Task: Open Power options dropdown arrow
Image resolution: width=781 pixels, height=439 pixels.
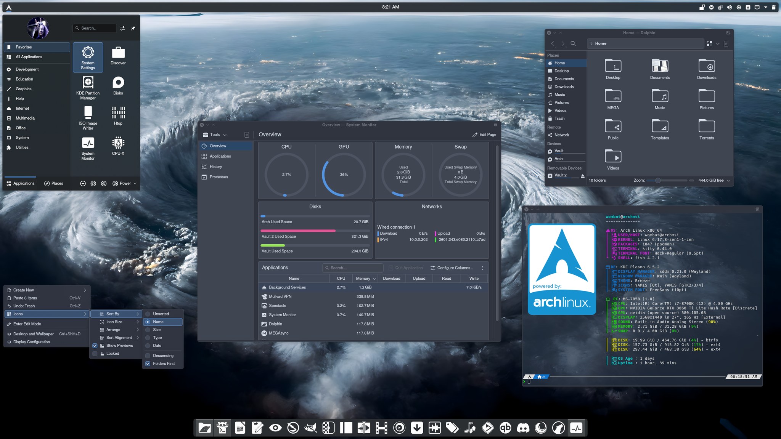Action: 135,183
